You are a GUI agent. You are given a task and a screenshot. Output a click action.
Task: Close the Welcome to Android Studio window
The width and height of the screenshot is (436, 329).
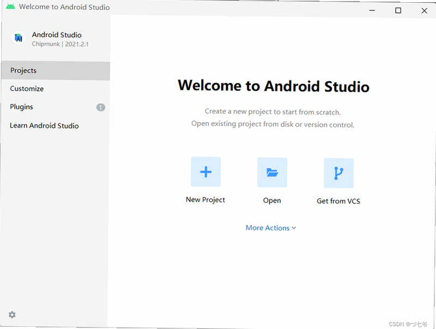425,11
